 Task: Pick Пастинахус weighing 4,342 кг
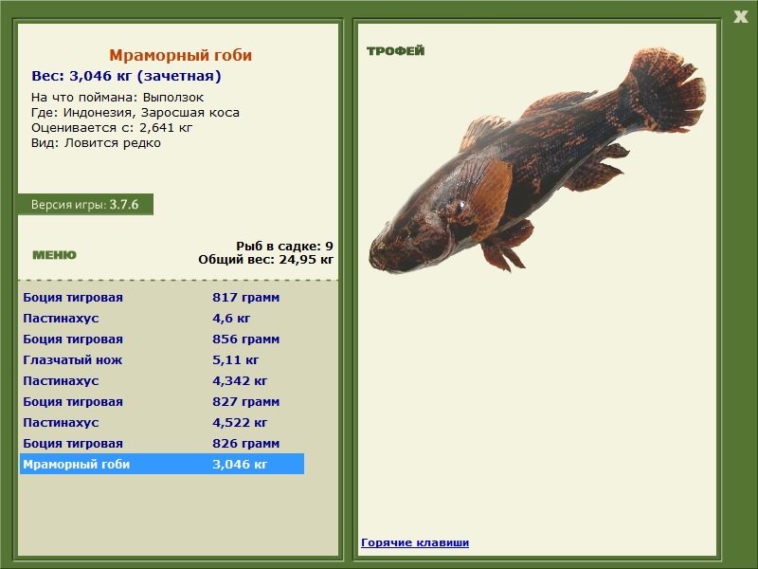(161, 380)
